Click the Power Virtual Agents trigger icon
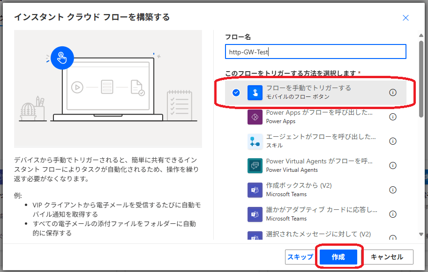The height and width of the screenshot is (272, 428). tap(255, 166)
